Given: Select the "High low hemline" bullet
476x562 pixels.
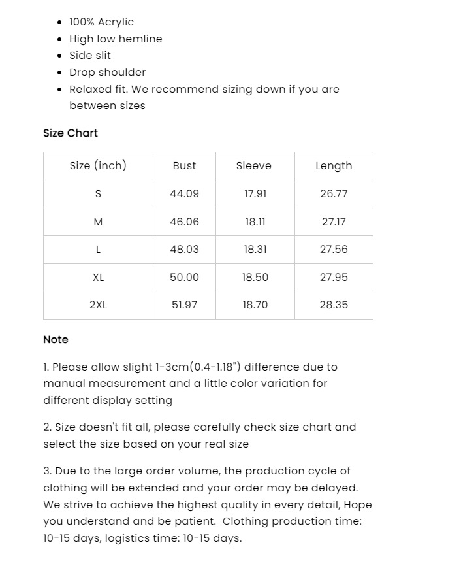Looking at the screenshot, I should (x=116, y=39).
